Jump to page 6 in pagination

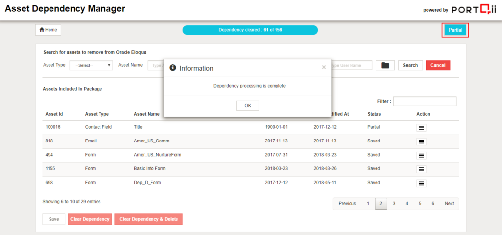(433, 204)
